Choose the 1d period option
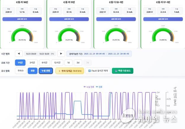Viewport: 185px width, 129px height. pos(69,62)
